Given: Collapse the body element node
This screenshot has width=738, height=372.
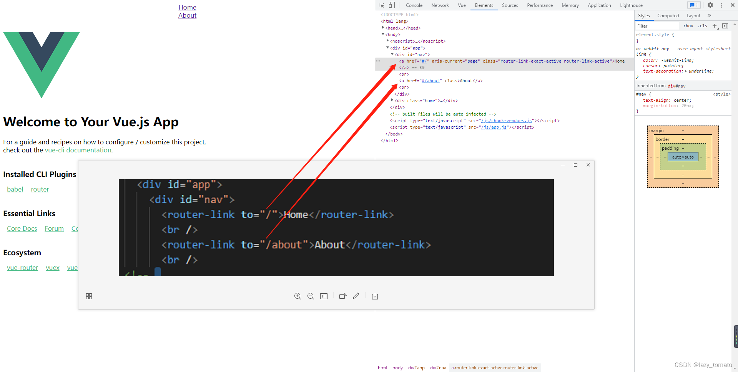Looking at the screenshot, I should [x=383, y=34].
